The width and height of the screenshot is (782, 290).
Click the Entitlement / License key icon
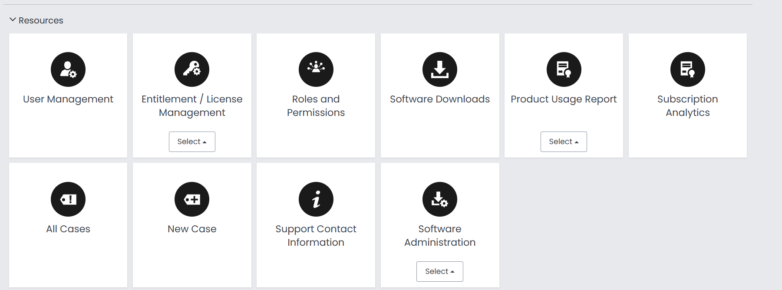coord(192,69)
